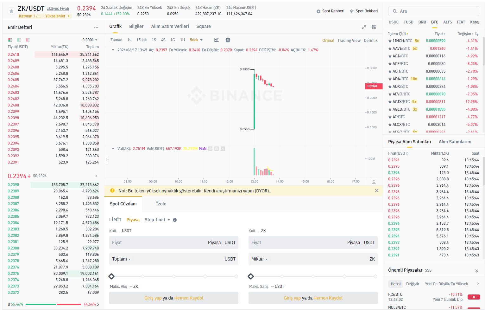
Task: Open the Alım Satım Verileri tab
Action: (x=170, y=27)
